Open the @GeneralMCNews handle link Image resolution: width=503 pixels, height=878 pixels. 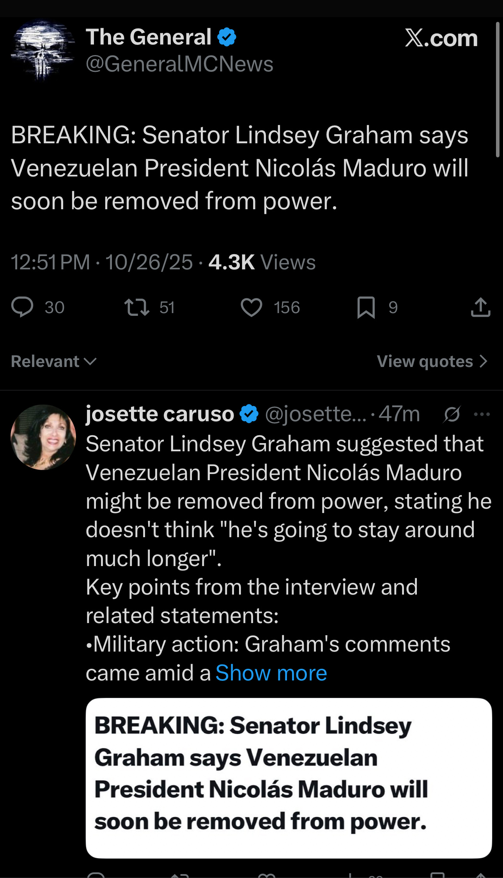coord(179,64)
